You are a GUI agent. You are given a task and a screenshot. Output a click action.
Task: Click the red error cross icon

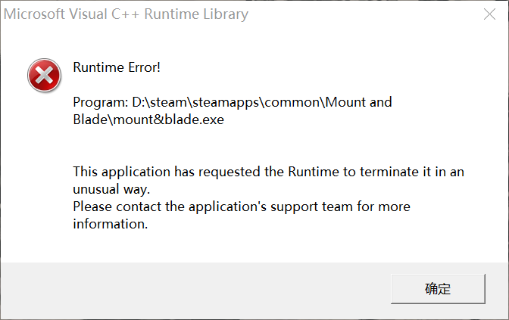pos(44,75)
